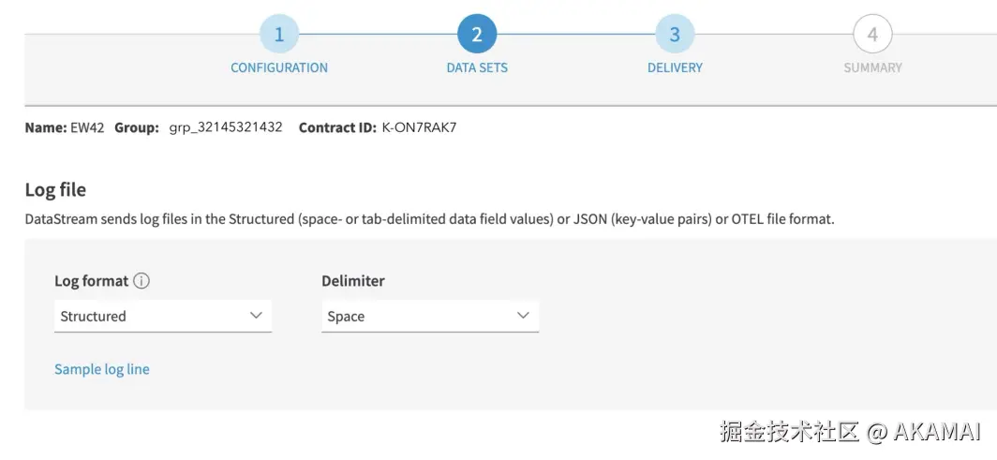Image resolution: width=997 pixels, height=460 pixels.
Task: Click the Log format chevron arrow
Action: pyautogui.click(x=256, y=316)
